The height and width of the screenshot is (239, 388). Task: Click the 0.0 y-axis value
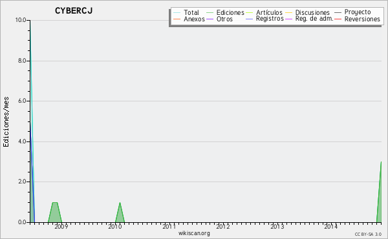pos(22,222)
